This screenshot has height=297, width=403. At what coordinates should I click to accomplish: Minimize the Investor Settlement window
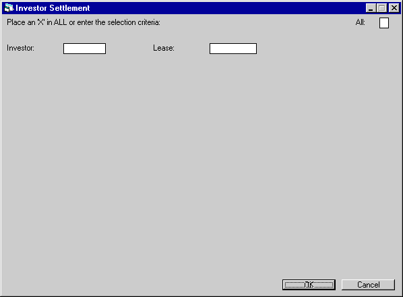coord(371,8)
